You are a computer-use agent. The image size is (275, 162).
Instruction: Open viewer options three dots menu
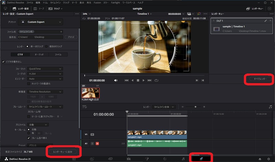pos(205,14)
